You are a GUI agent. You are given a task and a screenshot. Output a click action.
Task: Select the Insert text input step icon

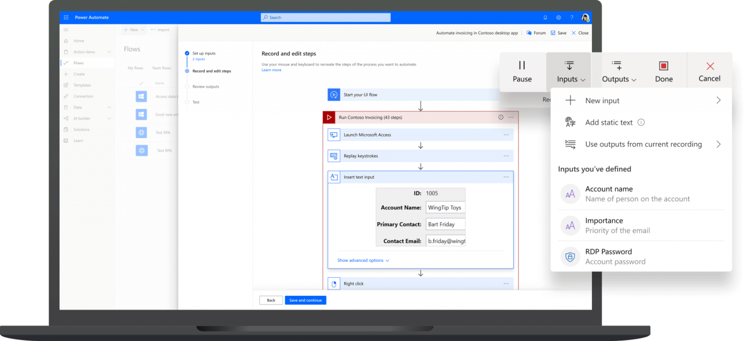coord(334,177)
